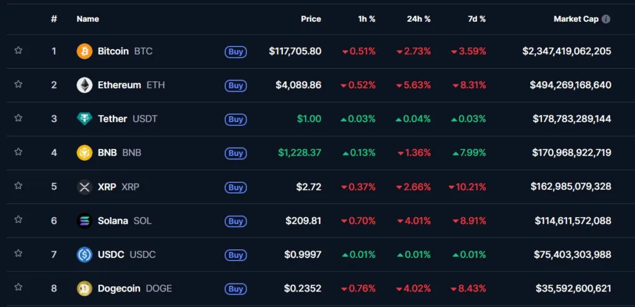The width and height of the screenshot is (635, 307).
Task: Sort by the 24h % column header
Action: coord(419,19)
